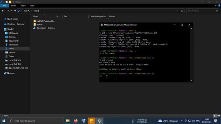Viewport: 221px width, 124px height.
Task: Show hidden system tray icons
Action: click(x=182, y=121)
